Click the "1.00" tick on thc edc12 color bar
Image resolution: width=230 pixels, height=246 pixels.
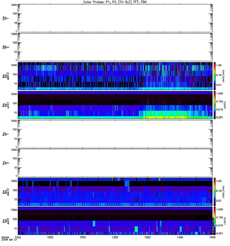(219, 181)
